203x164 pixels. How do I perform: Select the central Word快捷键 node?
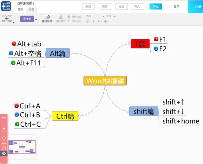tap(105, 81)
